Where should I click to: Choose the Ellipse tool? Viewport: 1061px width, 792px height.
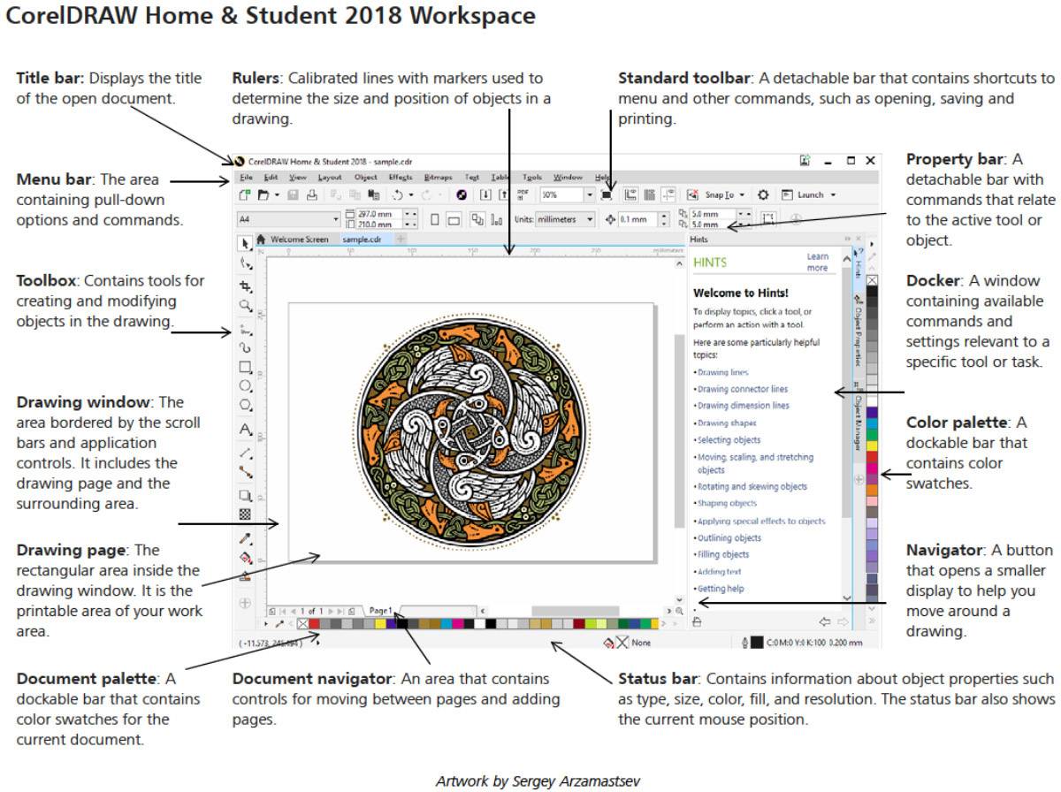click(x=246, y=386)
